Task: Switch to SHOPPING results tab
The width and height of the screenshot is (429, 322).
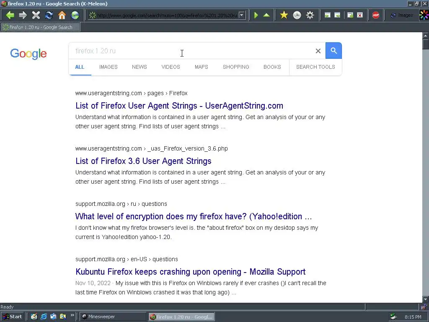Action: click(236, 67)
